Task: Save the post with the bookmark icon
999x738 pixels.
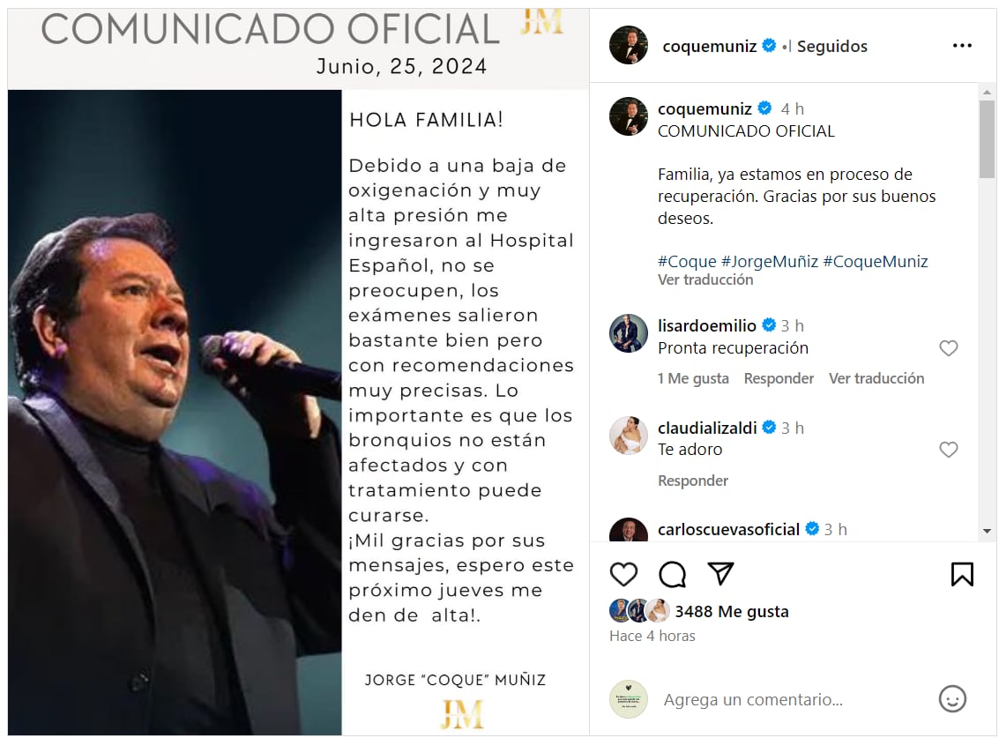Action: click(962, 574)
